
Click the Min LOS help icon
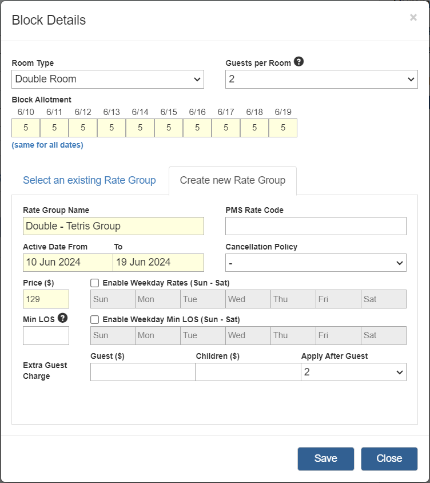62,318
